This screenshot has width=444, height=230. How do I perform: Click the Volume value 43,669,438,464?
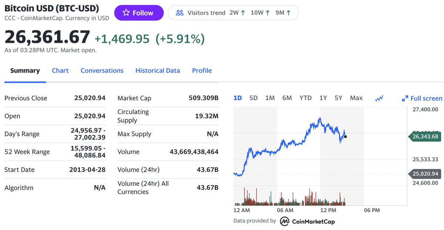[194, 152]
